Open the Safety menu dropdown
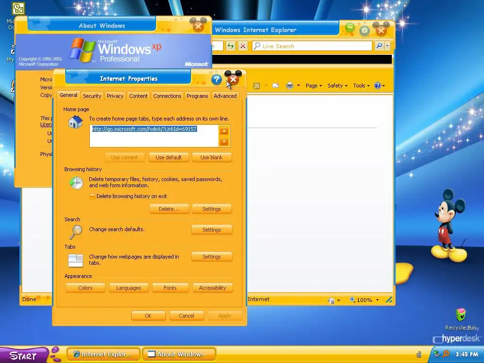 point(337,86)
